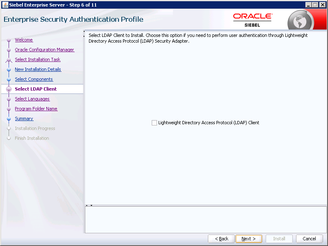Viewport: 328px width, 246px height.
Task: Click the Select LDAP Client active bullet
Action: click(9, 89)
